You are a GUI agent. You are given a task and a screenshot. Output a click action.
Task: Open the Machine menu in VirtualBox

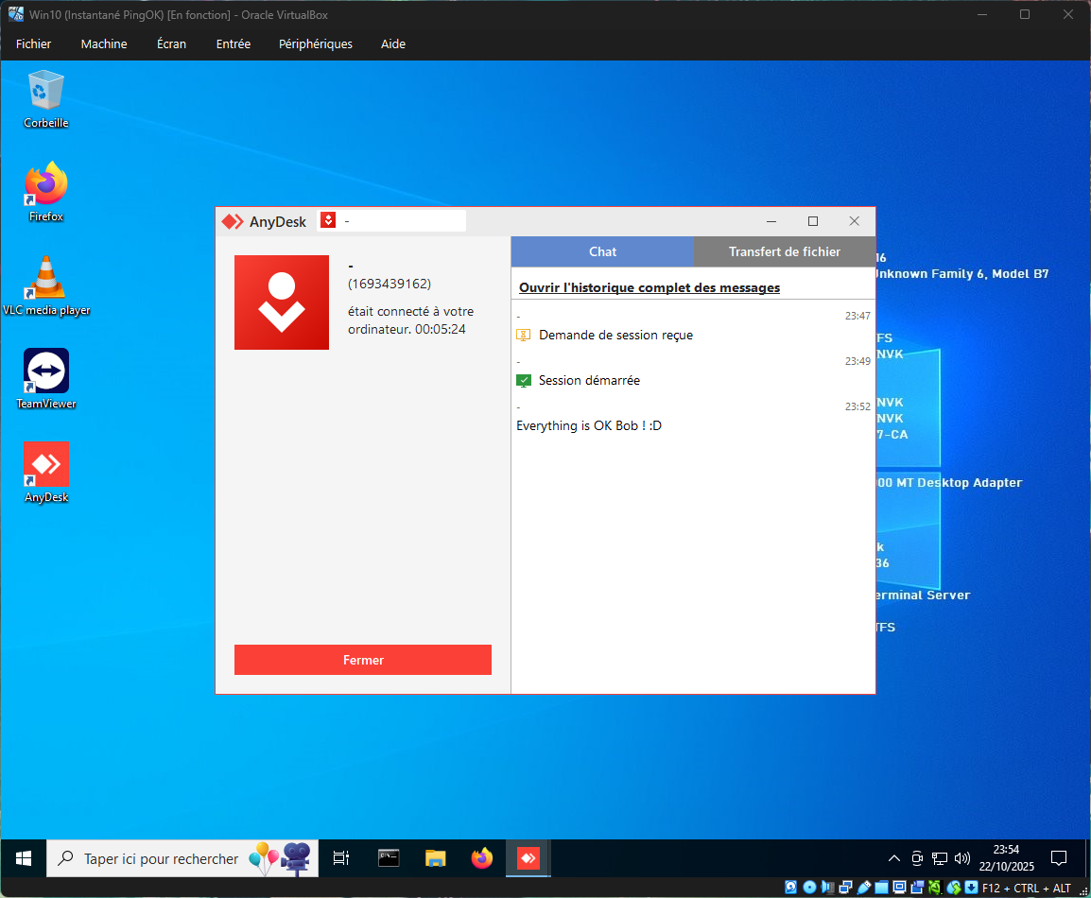pos(104,43)
